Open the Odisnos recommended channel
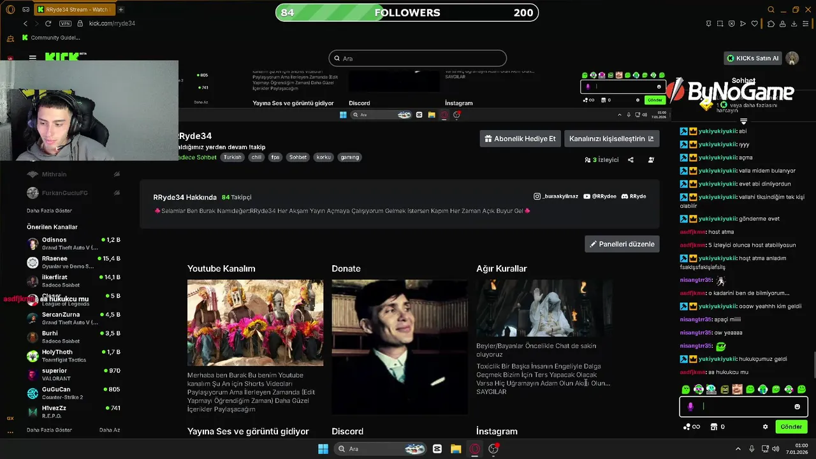This screenshot has width=816, height=459. tap(73, 243)
